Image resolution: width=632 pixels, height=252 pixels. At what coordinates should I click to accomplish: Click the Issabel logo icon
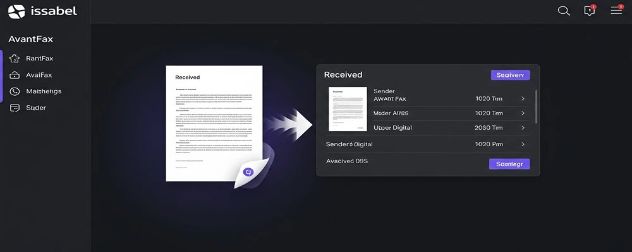(16, 12)
